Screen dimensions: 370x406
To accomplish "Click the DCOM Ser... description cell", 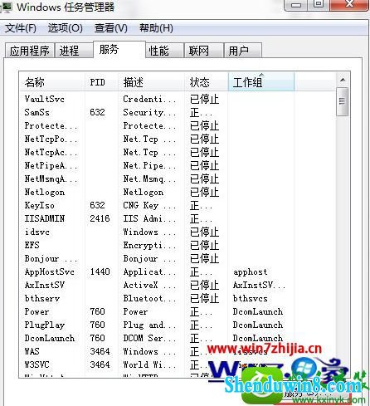I will 149,338.
